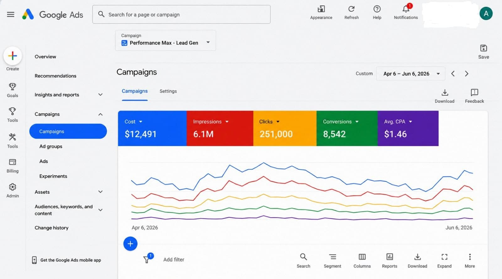Open date range Apr 6 – Jun 6 dropdown

point(411,74)
